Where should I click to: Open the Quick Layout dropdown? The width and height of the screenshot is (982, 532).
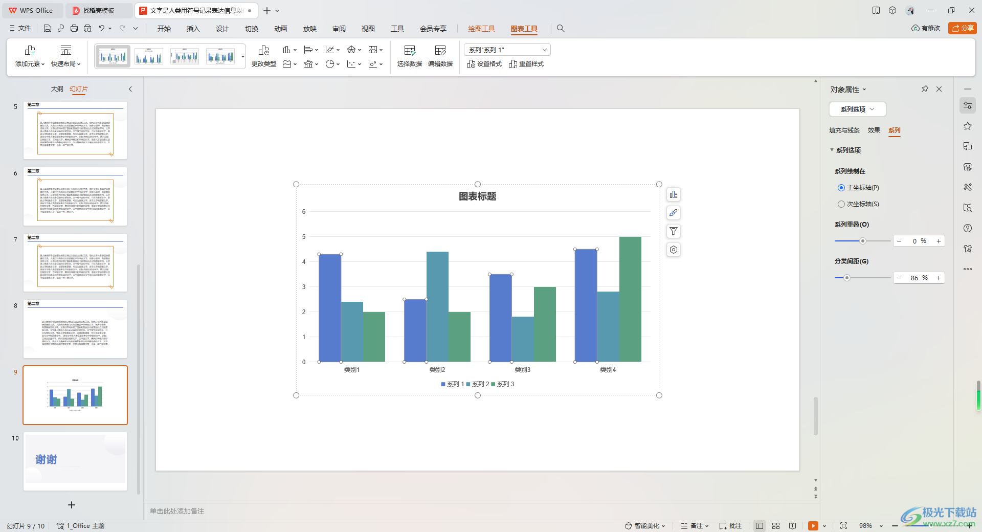pyautogui.click(x=65, y=56)
